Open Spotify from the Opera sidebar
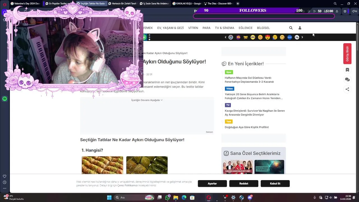 pyautogui.click(x=4, y=99)
